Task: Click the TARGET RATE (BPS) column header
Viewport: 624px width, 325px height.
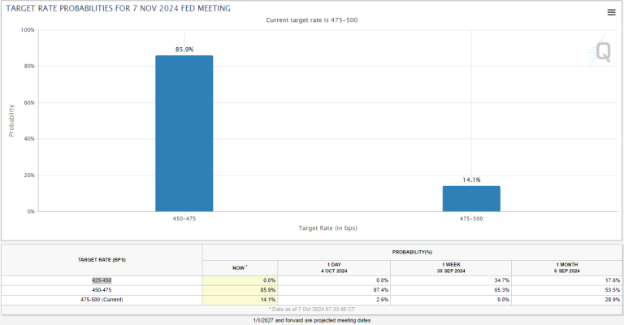Action: tap(102, 260)
